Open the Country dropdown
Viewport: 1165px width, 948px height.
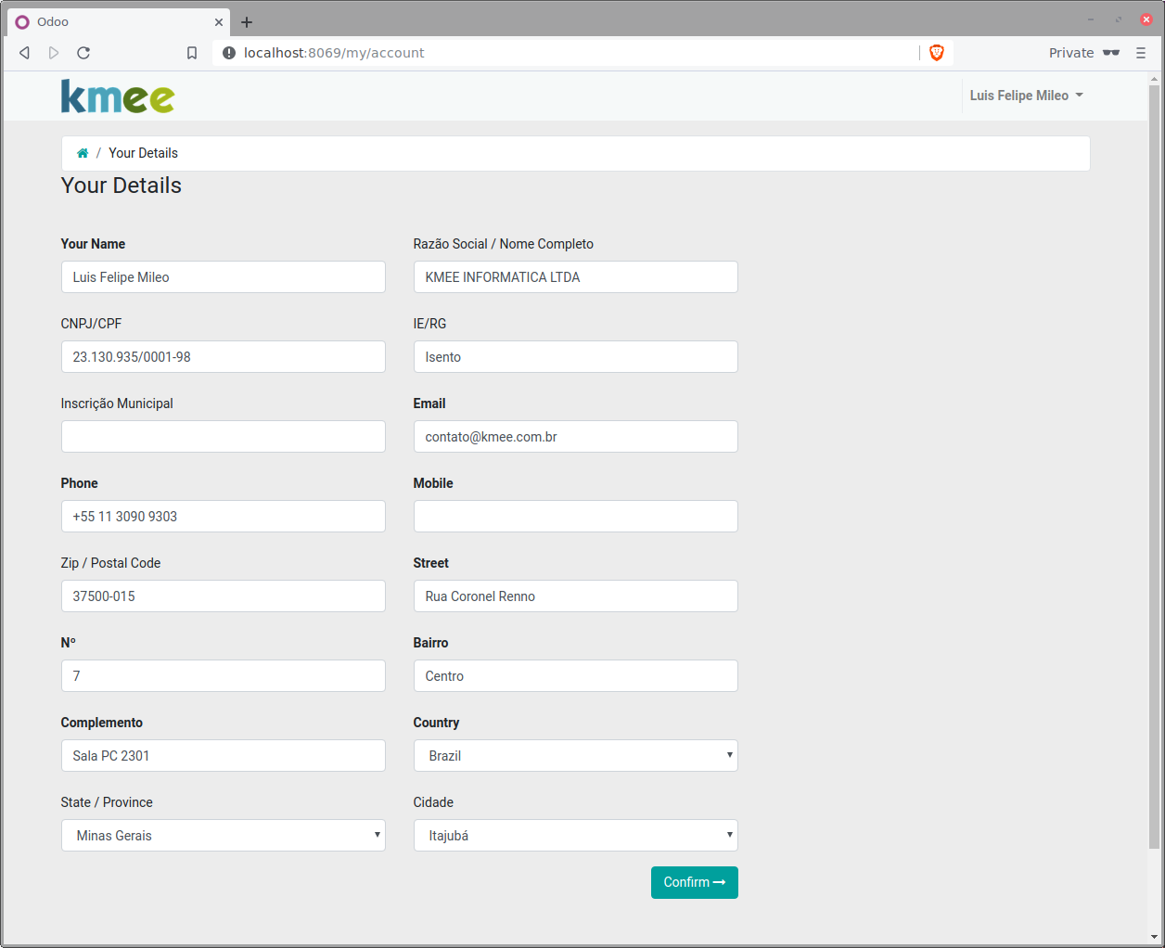click(x=576, y=756)
